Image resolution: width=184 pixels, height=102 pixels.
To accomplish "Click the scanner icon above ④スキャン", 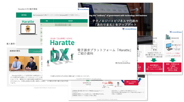I will [118, 84].
